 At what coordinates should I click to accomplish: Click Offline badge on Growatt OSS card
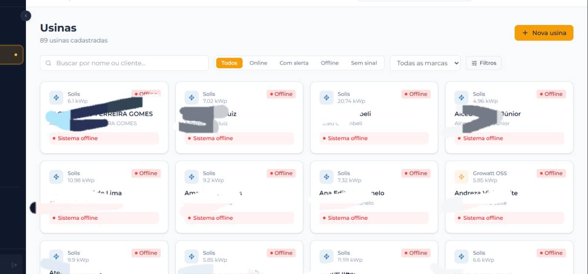pyautogui.click(x=551, y=173)
